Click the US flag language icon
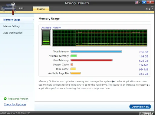Viewport: 155px width, 115px height. [x=137, y=2]
